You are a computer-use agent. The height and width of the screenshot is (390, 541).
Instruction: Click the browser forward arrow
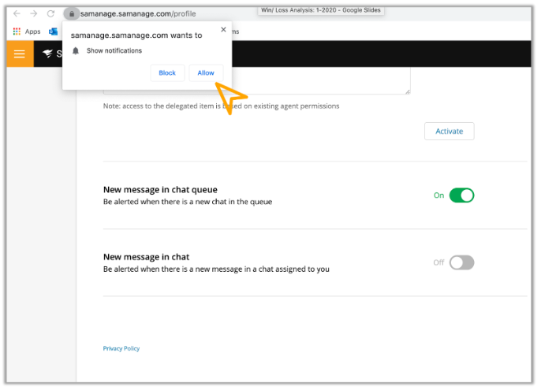[x=34, y=13]
